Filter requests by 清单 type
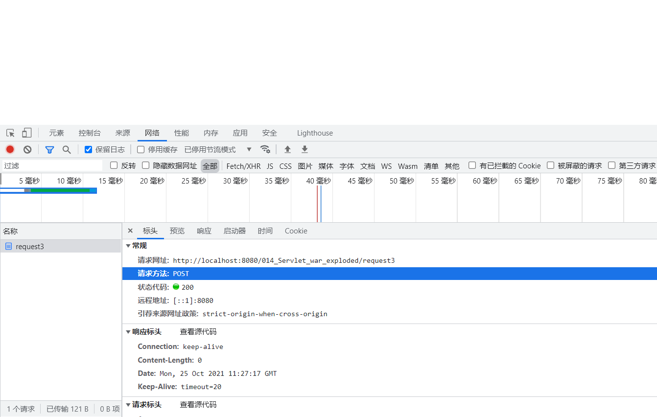657x417 pixels. click(431, 166)
